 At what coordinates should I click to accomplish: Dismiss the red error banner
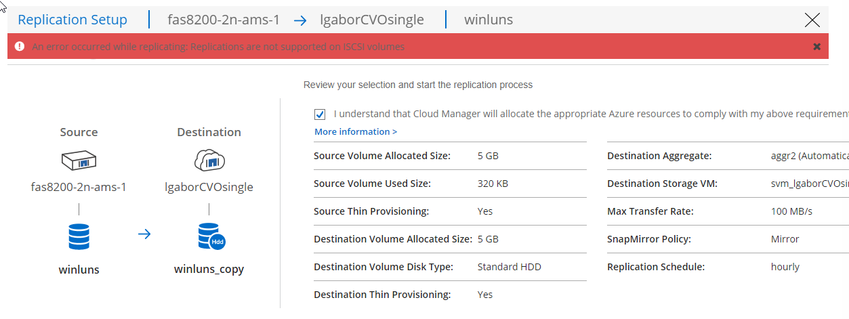[x=816, y=47]
